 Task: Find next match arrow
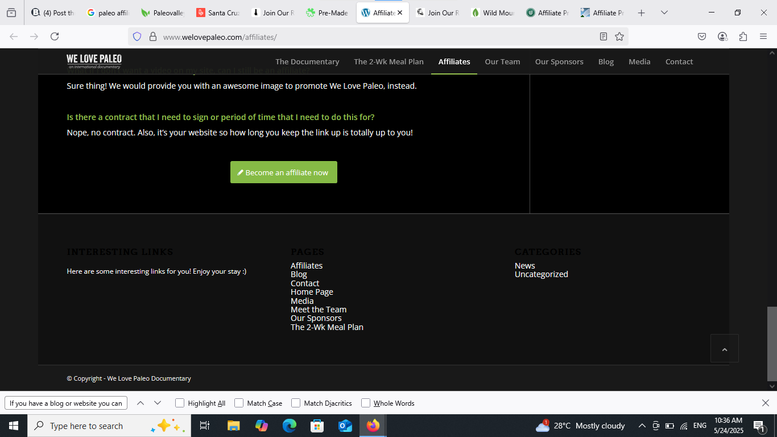pos(158,403)
